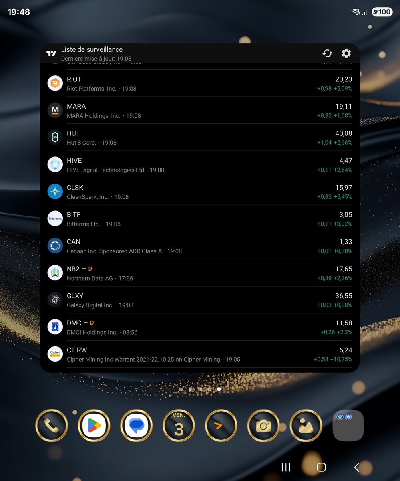400x481 pixels.
Task: Open the Messages app
Action: coord(137,426)
